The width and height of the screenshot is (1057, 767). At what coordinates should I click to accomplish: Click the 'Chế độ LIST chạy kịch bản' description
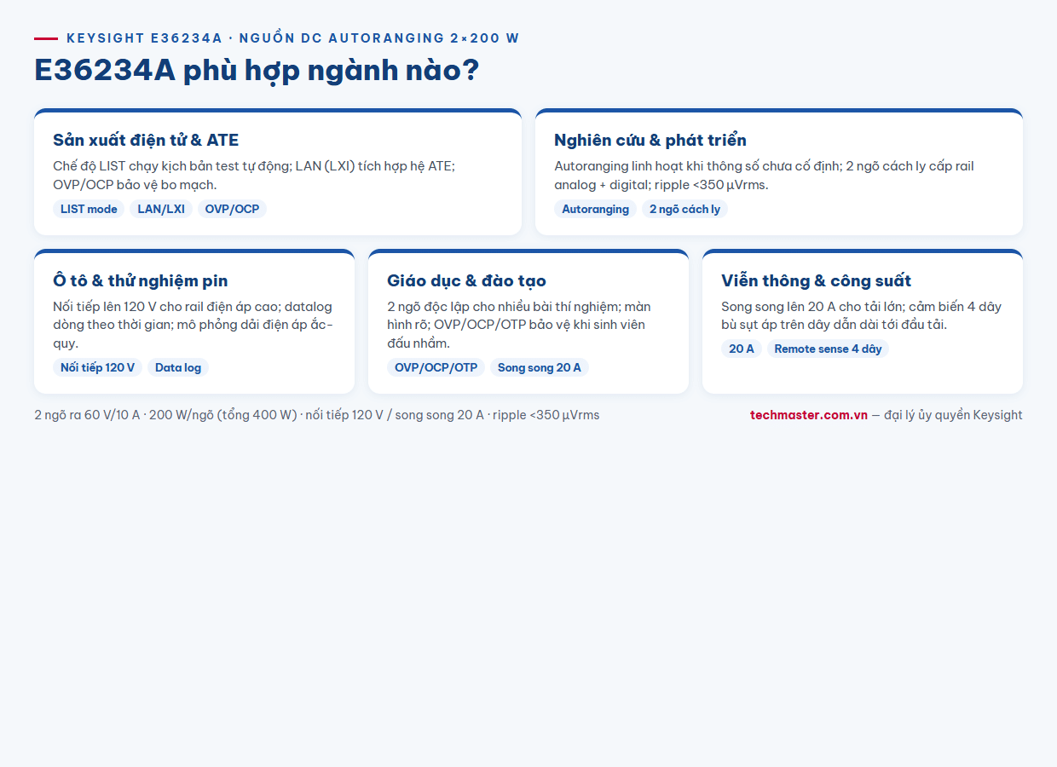click(254, 175)
